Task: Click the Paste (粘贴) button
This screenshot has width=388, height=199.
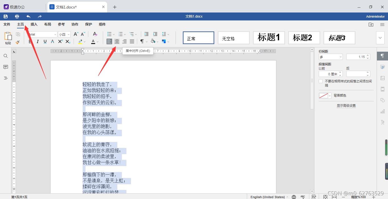Action: [8, 38]
